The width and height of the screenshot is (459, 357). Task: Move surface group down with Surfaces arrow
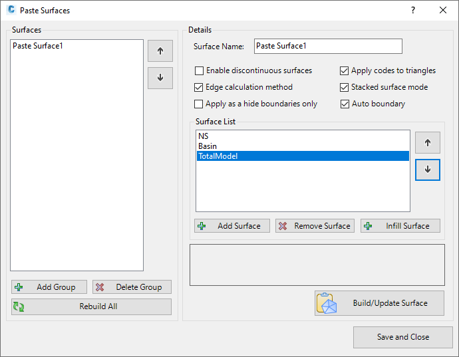tap(160, 77)
